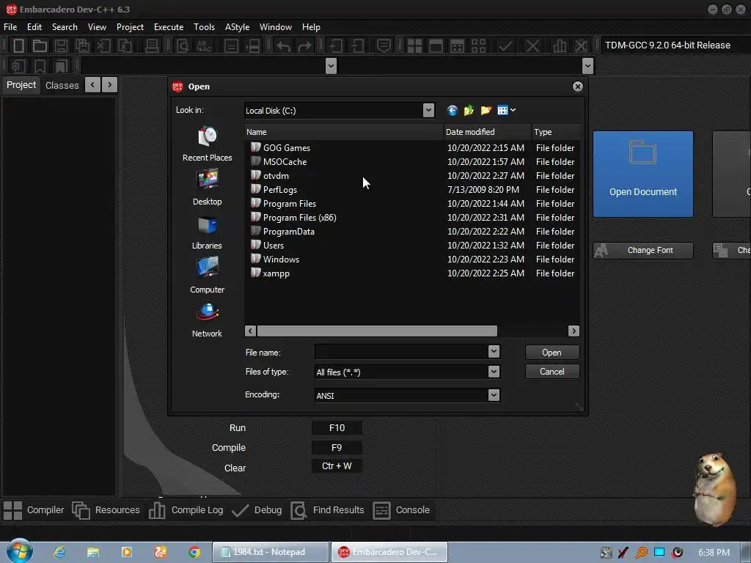Select Recent Places in the Open dialog sidebar

click(207, 144)
